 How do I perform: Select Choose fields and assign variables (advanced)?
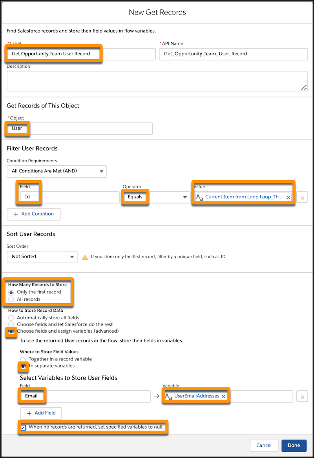click(x=11, y=332)
